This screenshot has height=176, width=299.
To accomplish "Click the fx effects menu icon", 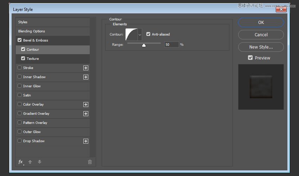I will click(x=20, y=162).
